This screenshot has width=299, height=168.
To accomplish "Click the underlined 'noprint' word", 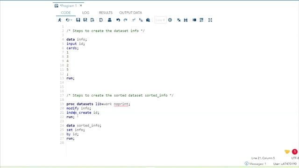I will 121,104.
